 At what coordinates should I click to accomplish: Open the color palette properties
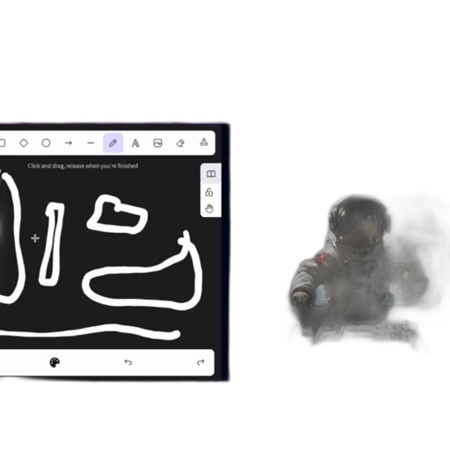(54, 362)
